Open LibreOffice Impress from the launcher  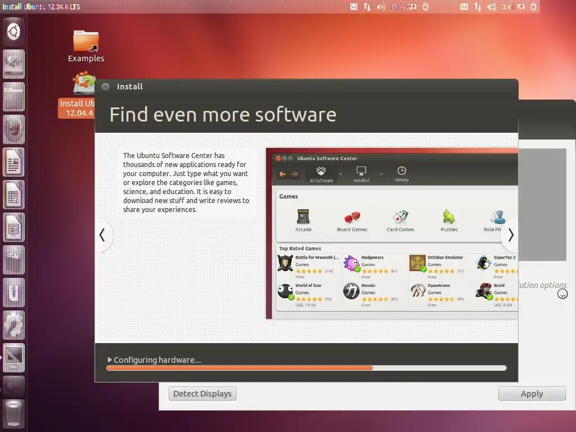tap(13, 227)
